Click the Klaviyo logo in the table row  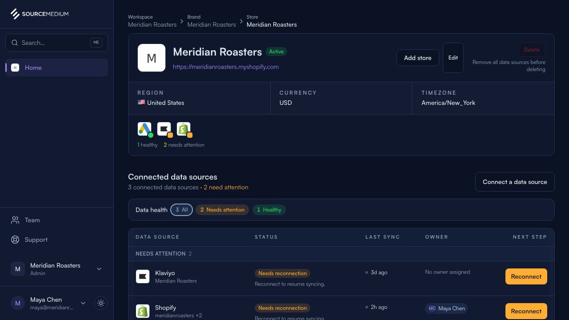[x=143, y=276]
